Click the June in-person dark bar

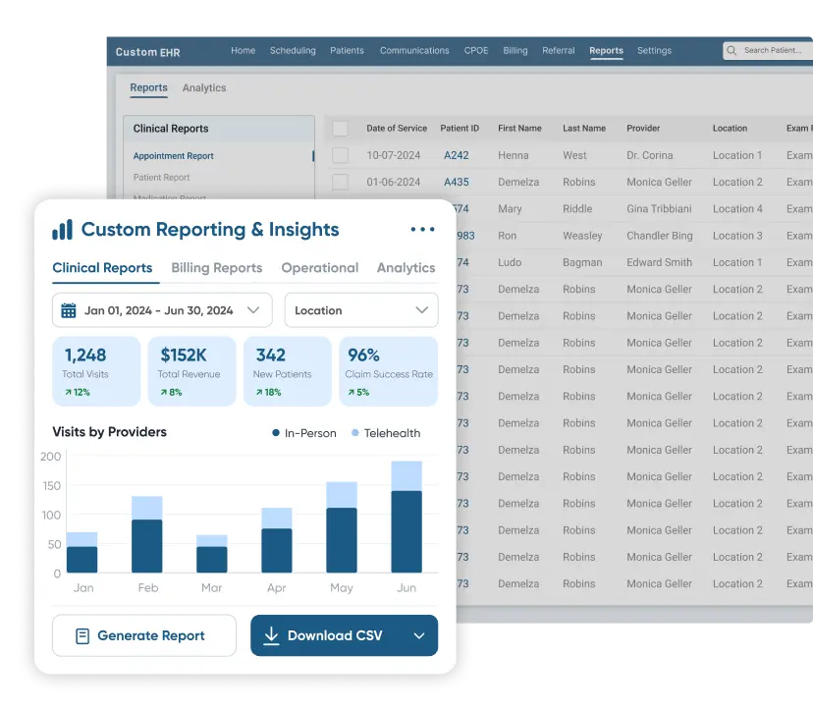click(406, 531)
